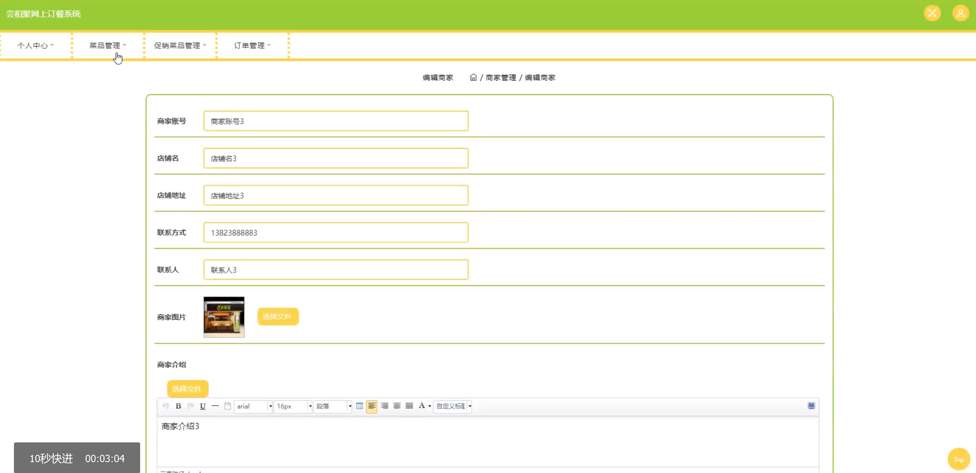Screen dimensions: 976x473
Task: Insert a table using the table icon
Action: (359, 406)
